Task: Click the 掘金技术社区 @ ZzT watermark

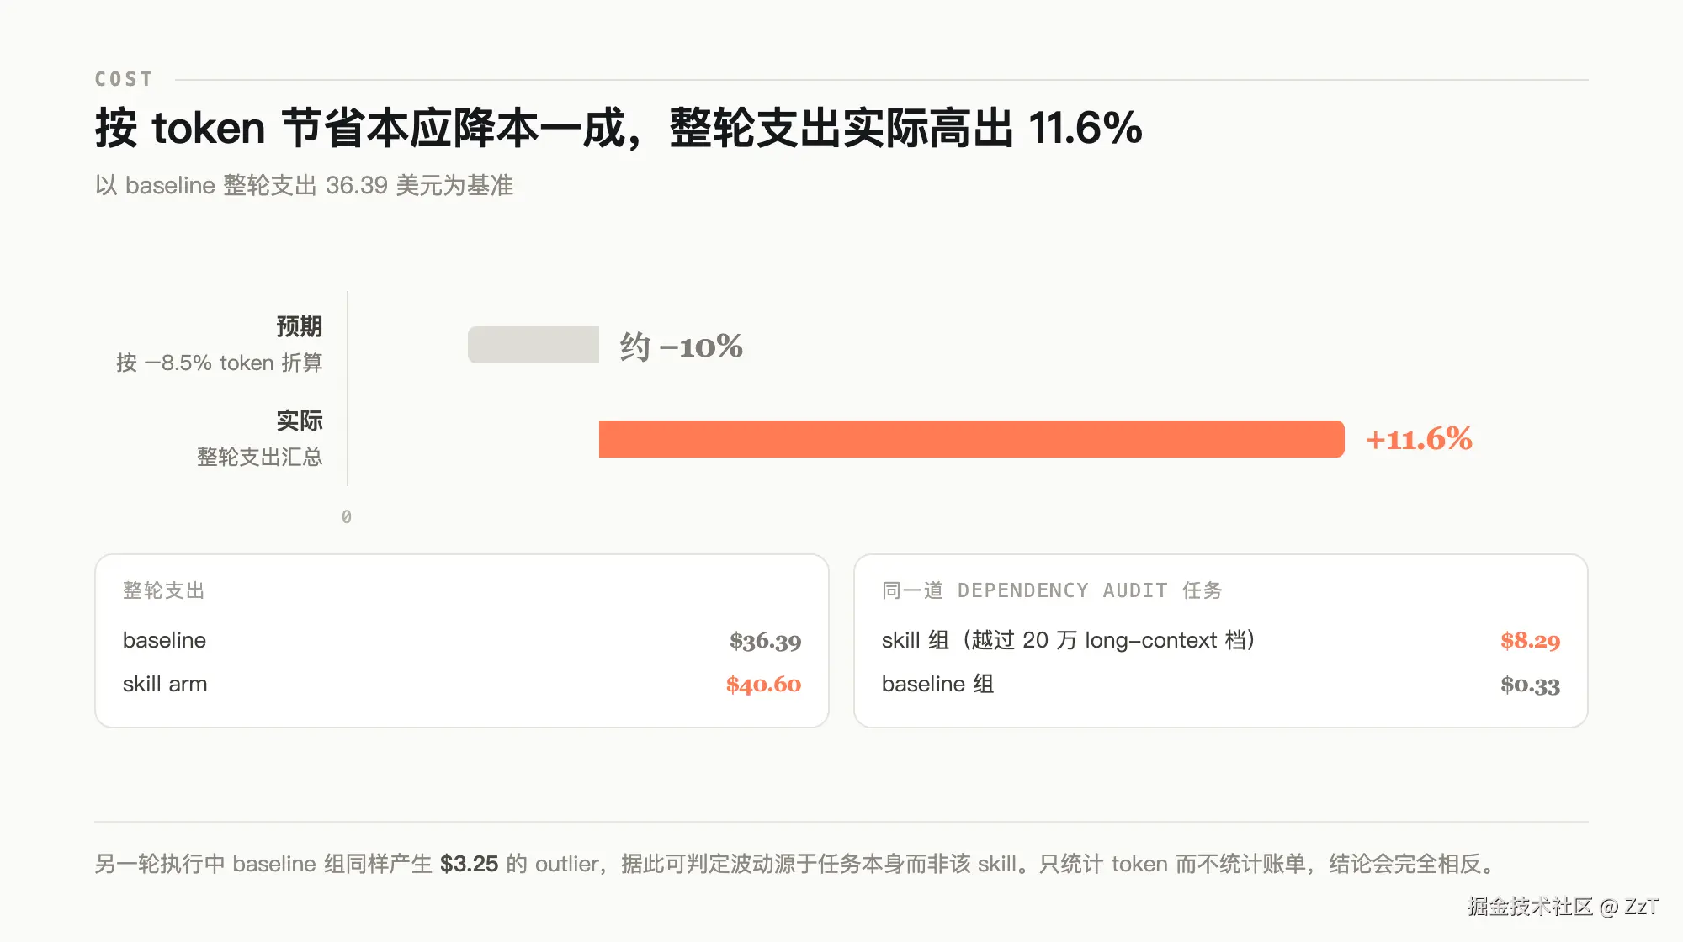Action: coord(1563,906)
